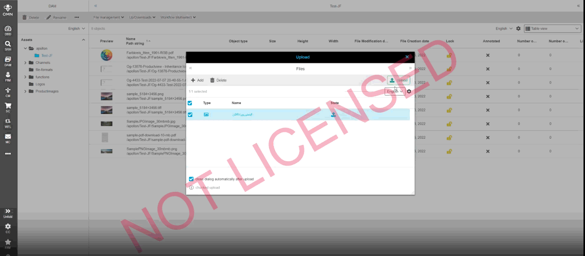This screenshot has width=585, height=256.
Task: Click lock icon for SamplePNGImage_30mbmb.png row
Action: click(449, 151)
